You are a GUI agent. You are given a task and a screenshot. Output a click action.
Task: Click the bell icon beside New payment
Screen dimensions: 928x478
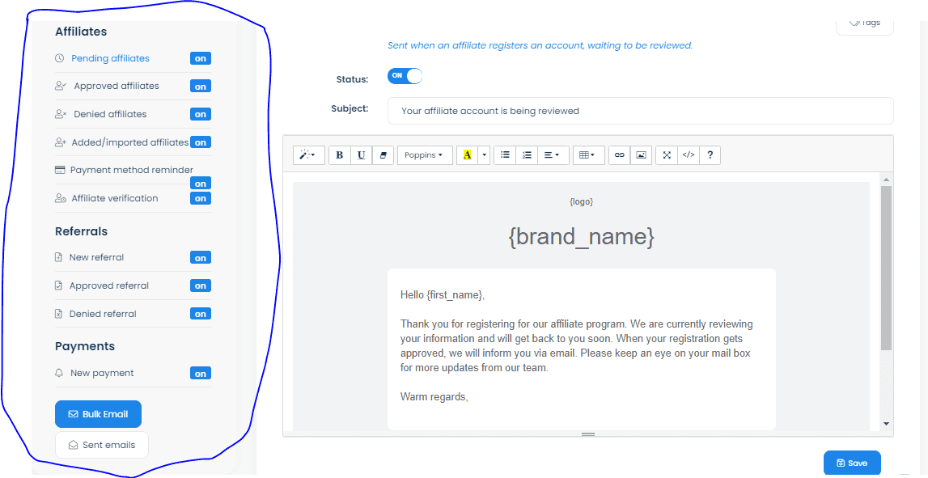58,373
